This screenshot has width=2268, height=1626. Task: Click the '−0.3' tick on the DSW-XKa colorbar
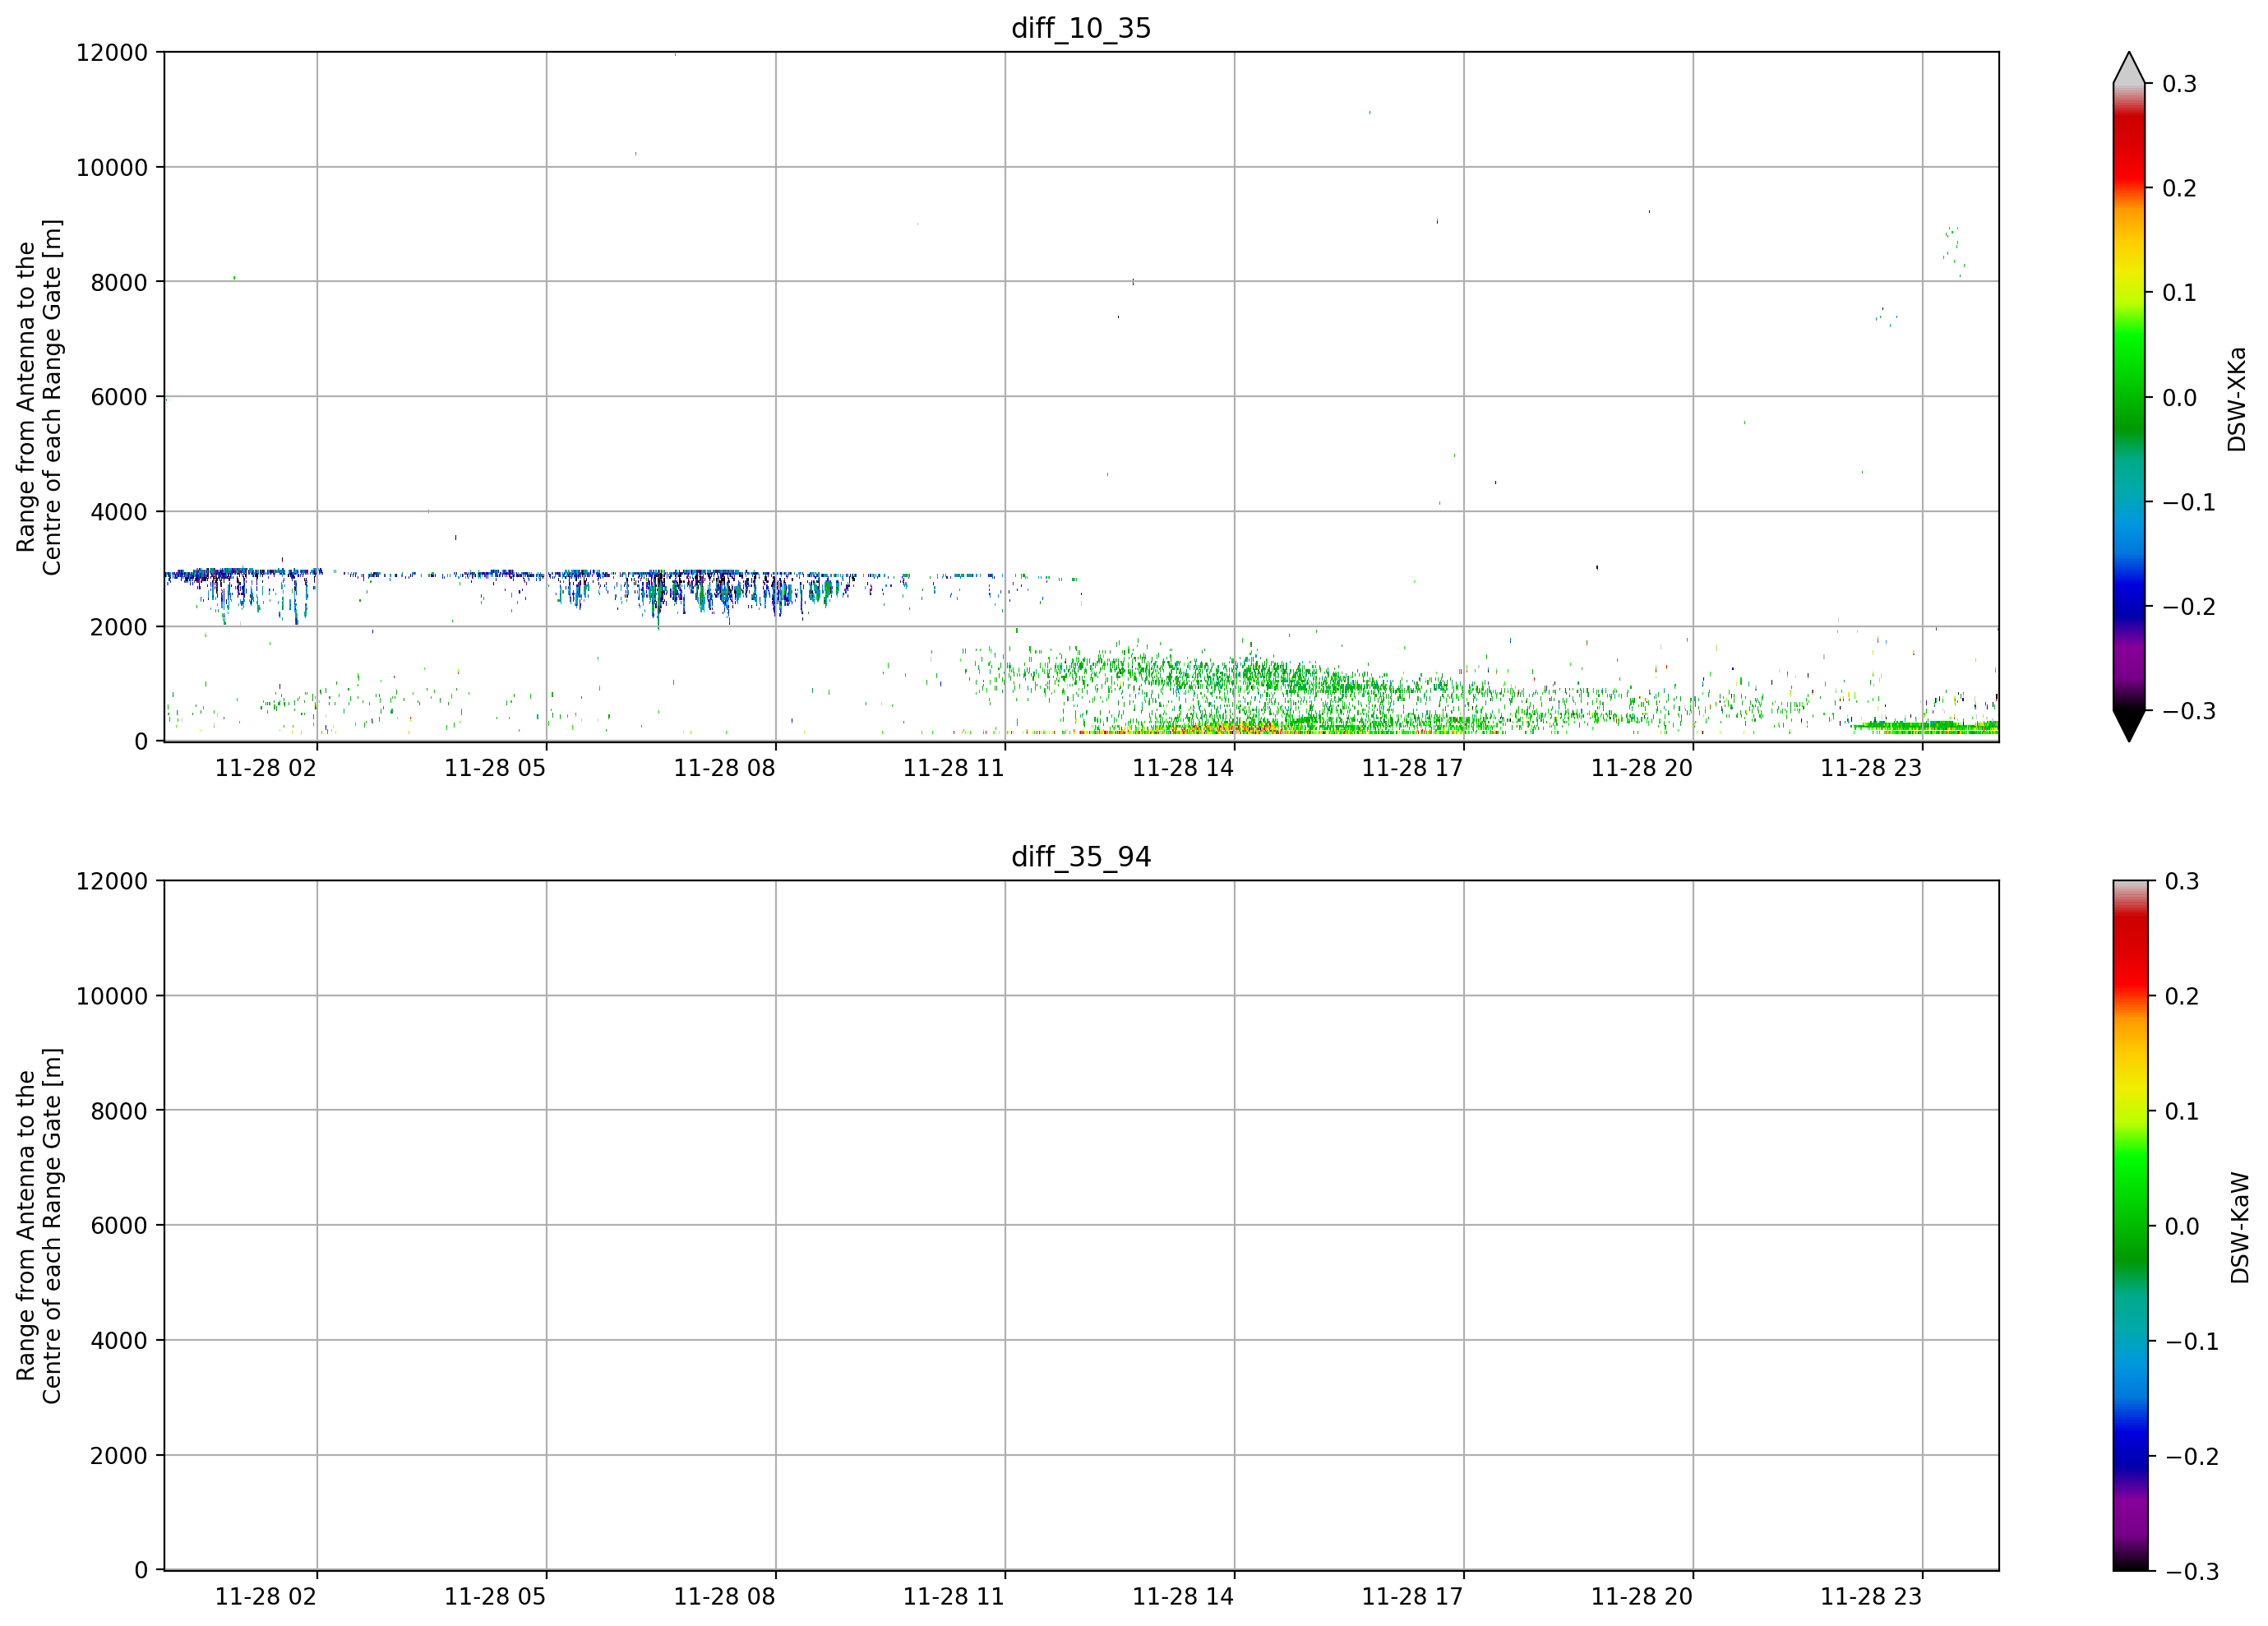tap(2189, 711)
